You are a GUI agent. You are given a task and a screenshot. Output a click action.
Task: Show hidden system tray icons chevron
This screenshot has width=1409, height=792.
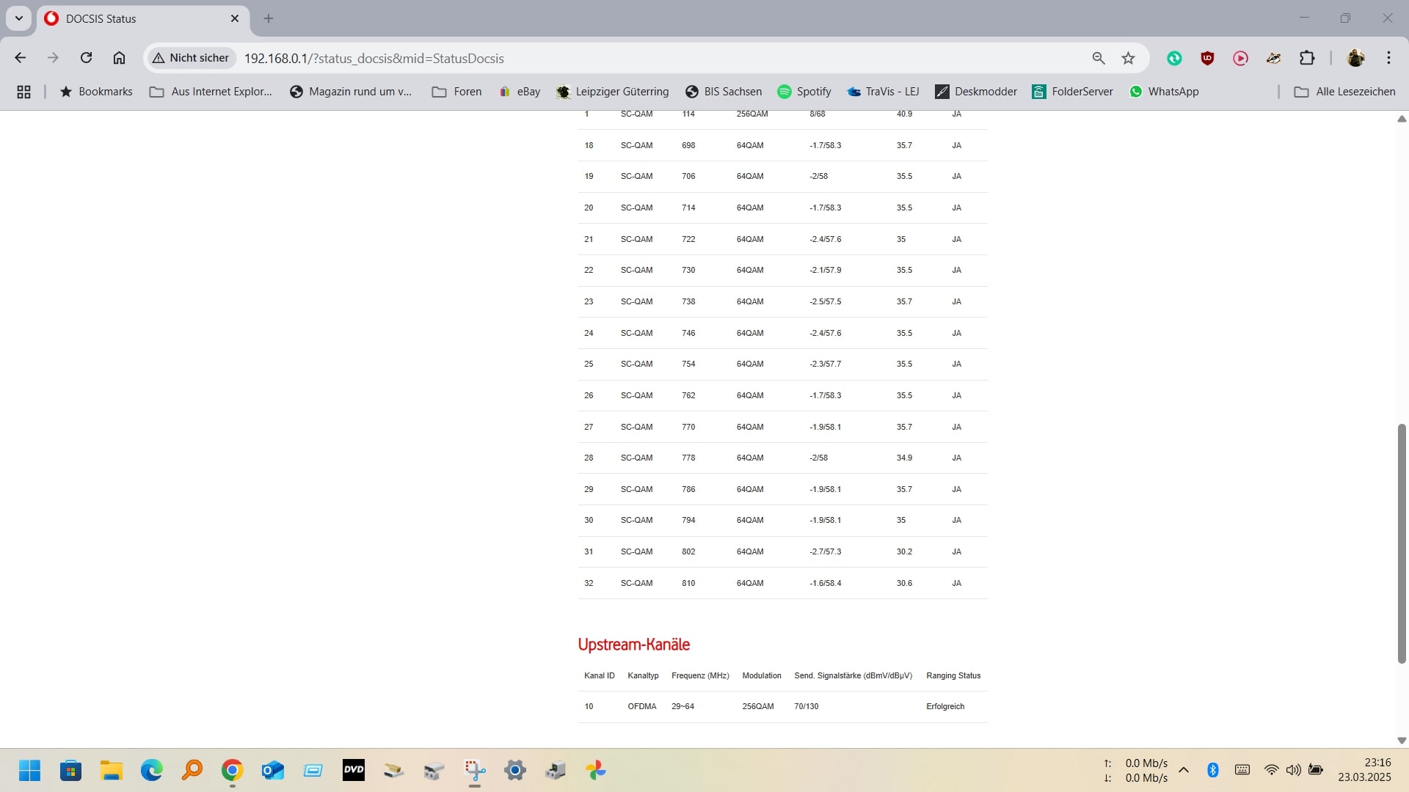click(x=1184, y=769)
